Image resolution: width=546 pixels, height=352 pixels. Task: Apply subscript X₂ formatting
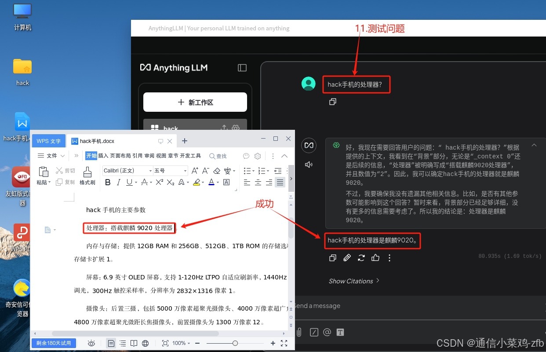pos(171,182)
